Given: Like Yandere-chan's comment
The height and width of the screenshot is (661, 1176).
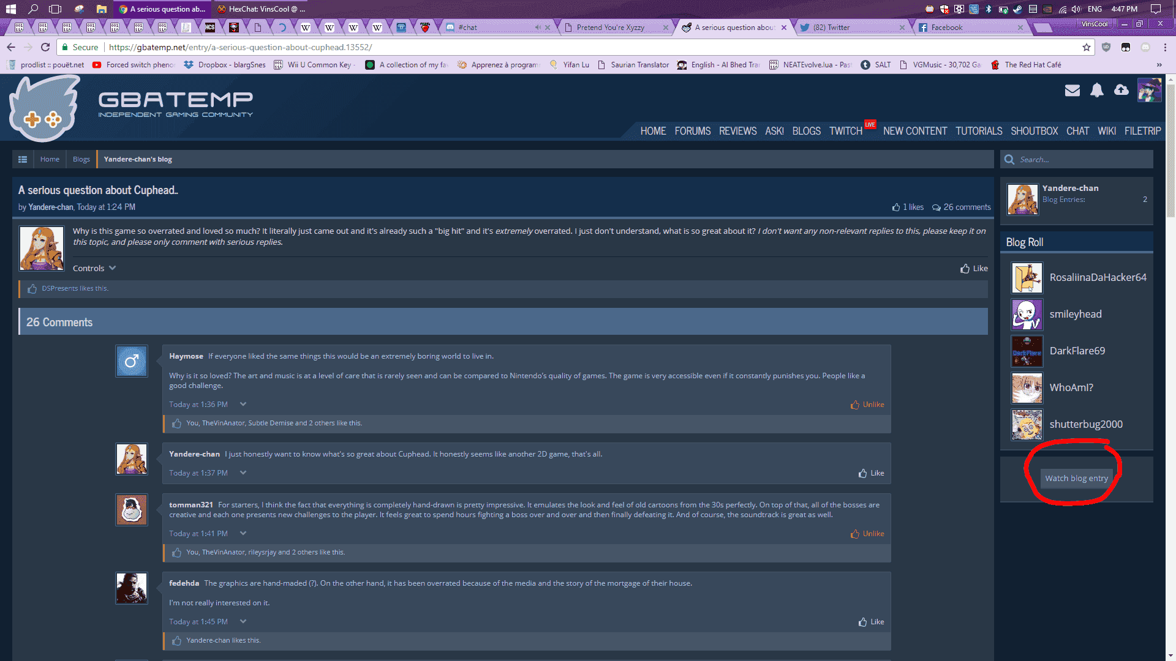Looking at the screenshot, I should click(871, 473).
